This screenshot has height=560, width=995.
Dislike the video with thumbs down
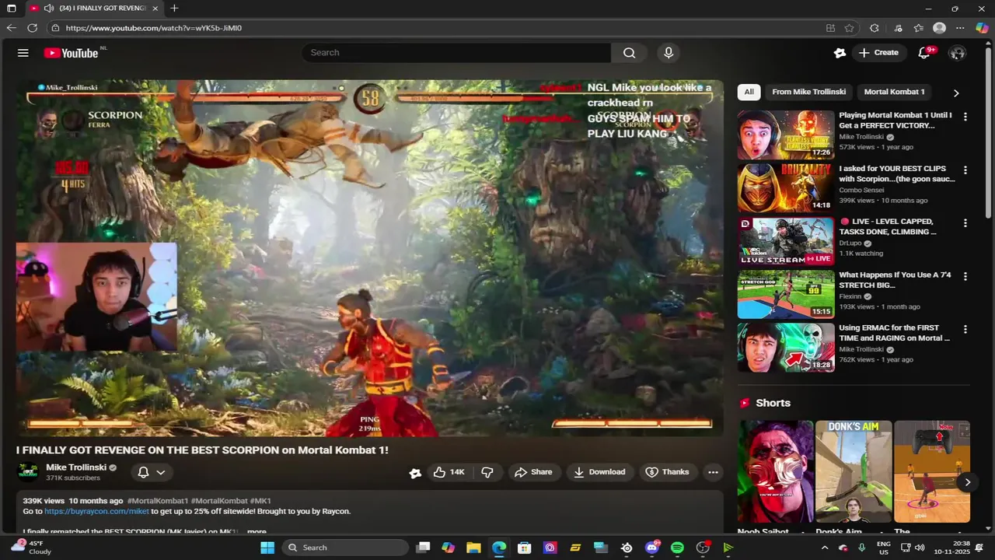[x=487, y=472]
